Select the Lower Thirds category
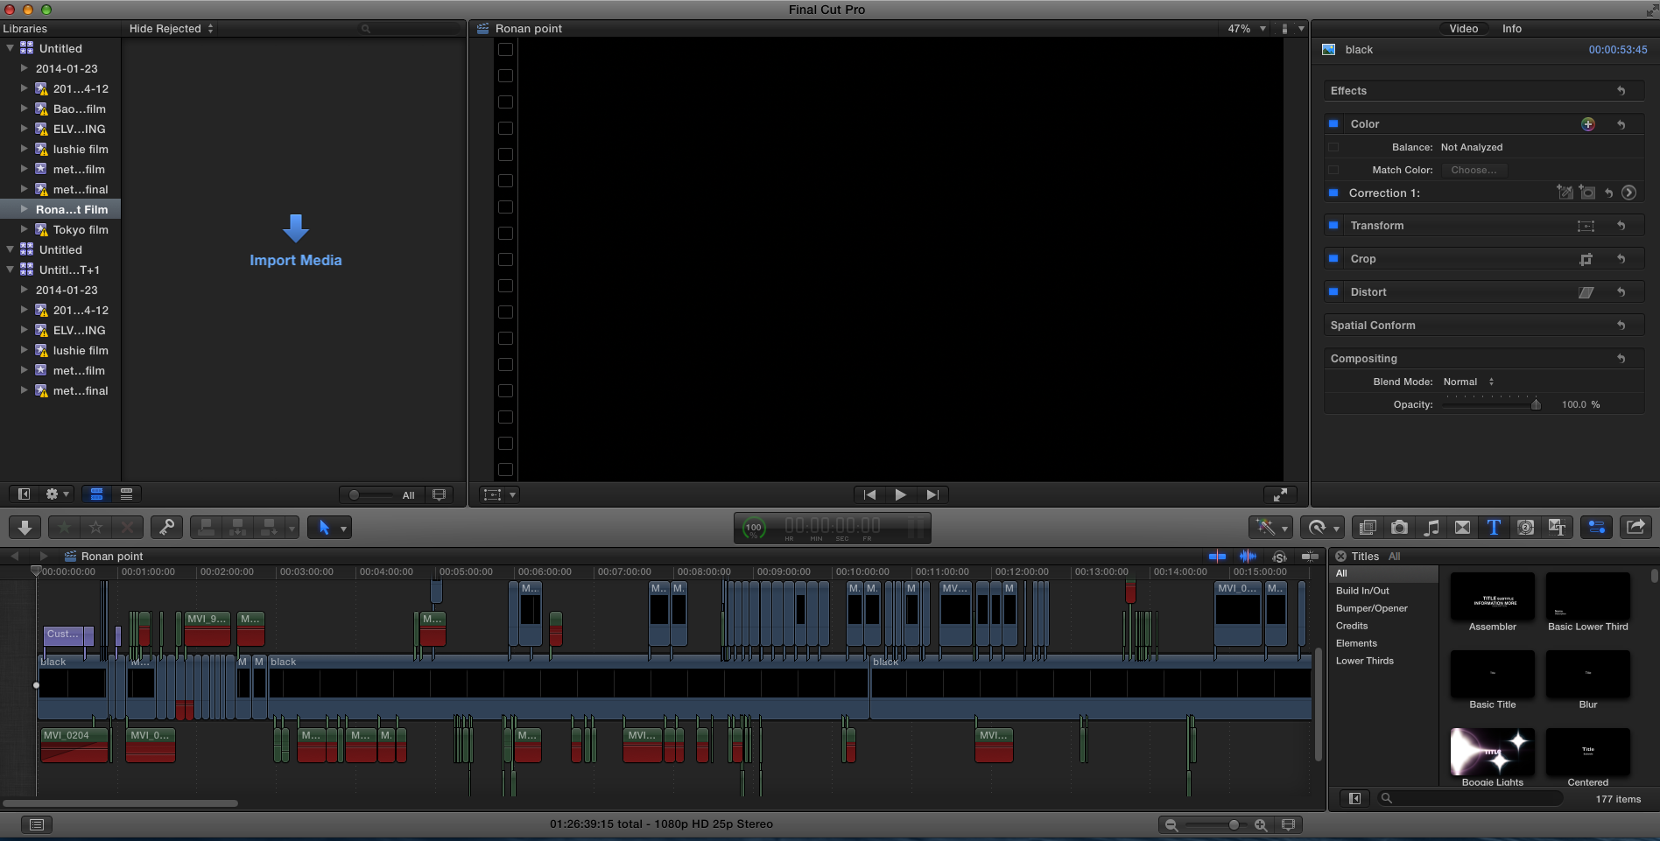The width and height of the screenshot is (1660, 841). (1365, 661)
